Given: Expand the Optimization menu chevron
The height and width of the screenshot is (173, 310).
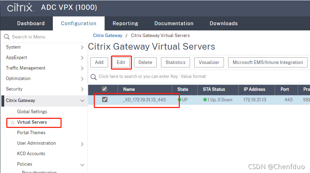Looking at the screenshot, I should (x=82, y=79).
